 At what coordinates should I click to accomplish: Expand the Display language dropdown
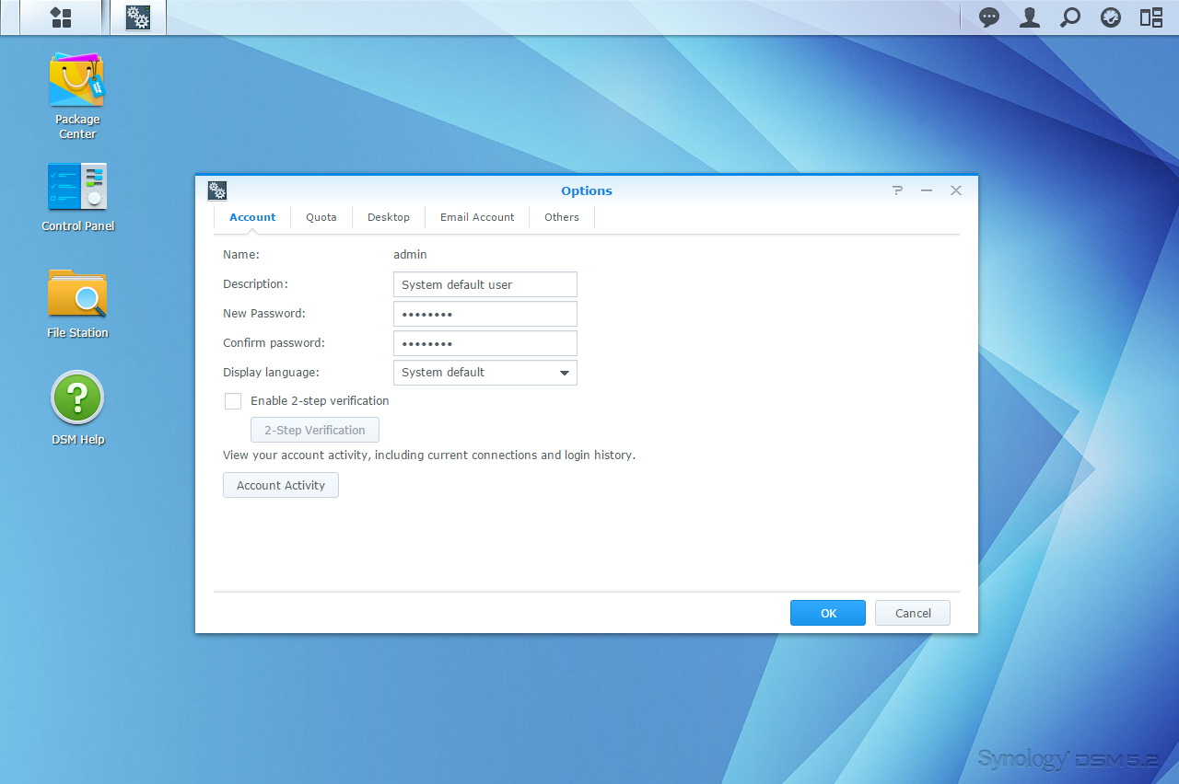coord(484,373)
